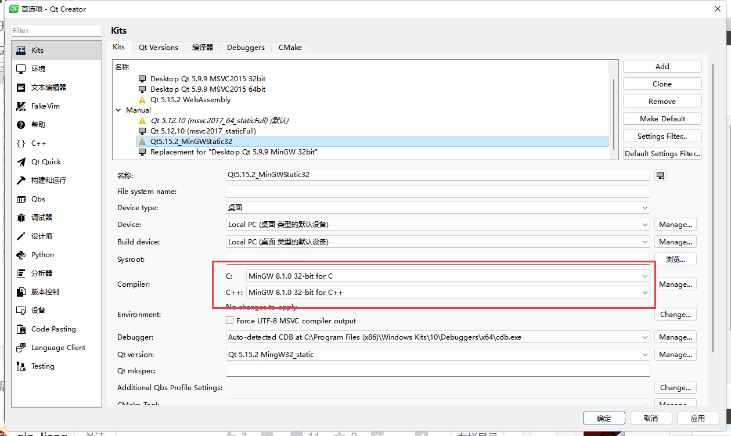Switch to the Kits tab
The height and width of the screenshot is (436, 731).
(119, 47)
